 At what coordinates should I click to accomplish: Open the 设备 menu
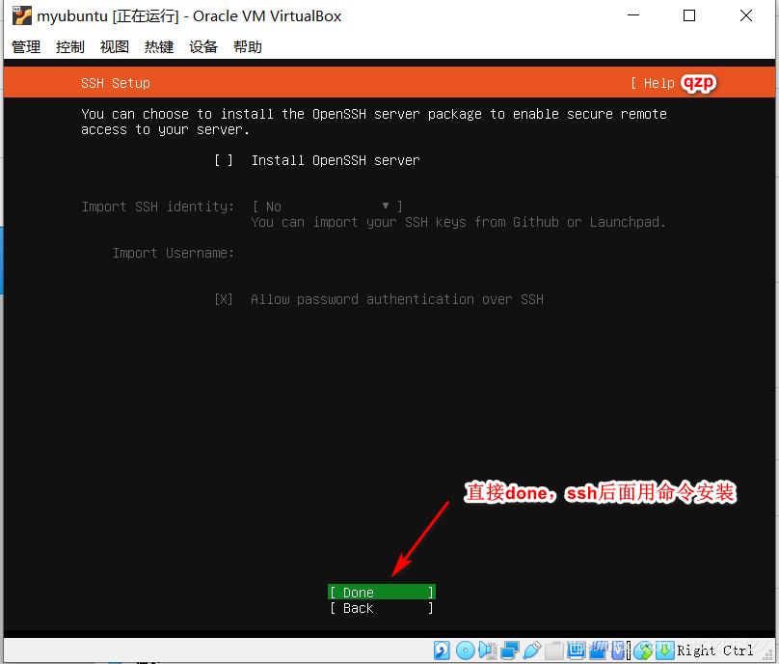click(203, 46)
